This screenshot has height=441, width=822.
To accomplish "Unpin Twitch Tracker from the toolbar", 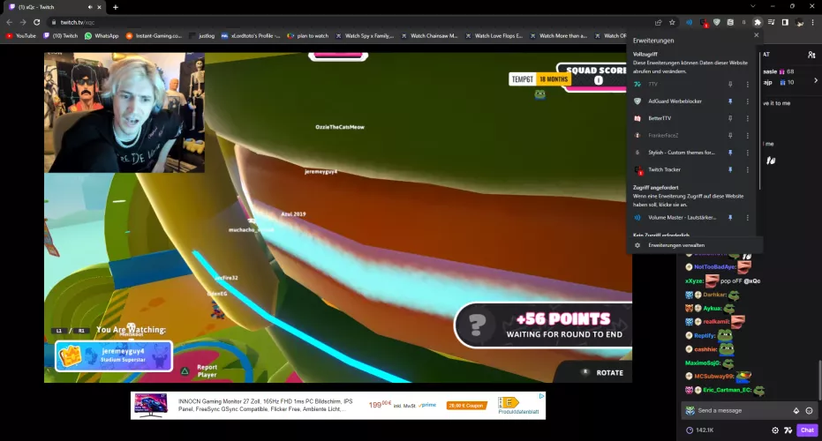I will pos(730,169).
